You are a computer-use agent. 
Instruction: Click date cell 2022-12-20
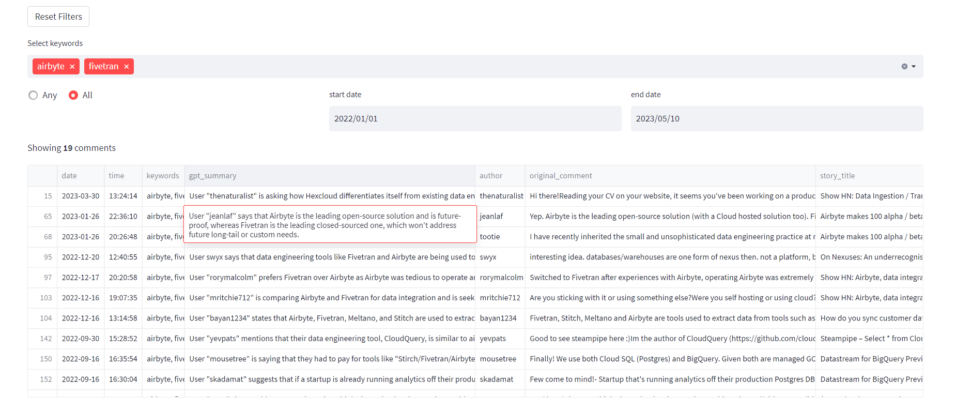pos(81,257)
